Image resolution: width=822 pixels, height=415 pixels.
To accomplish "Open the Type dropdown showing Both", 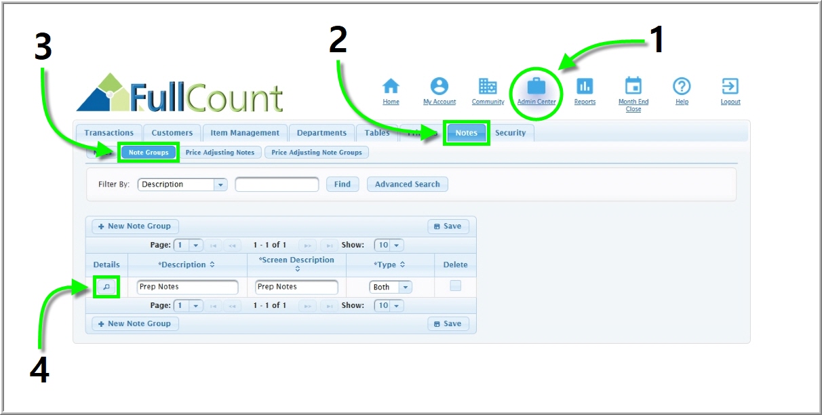I will click(405, 287).
